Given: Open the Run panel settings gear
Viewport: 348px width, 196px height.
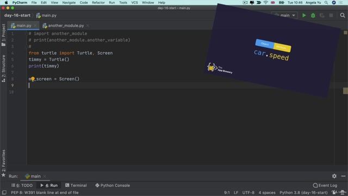Looking at the screenshot, I should point(334,176).
